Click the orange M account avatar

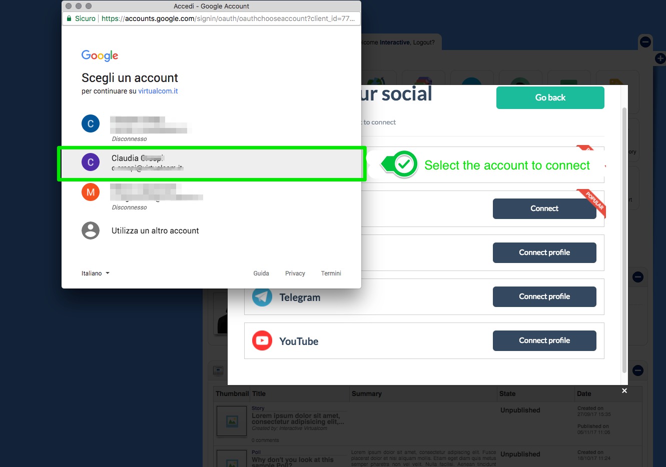(91, 192)
